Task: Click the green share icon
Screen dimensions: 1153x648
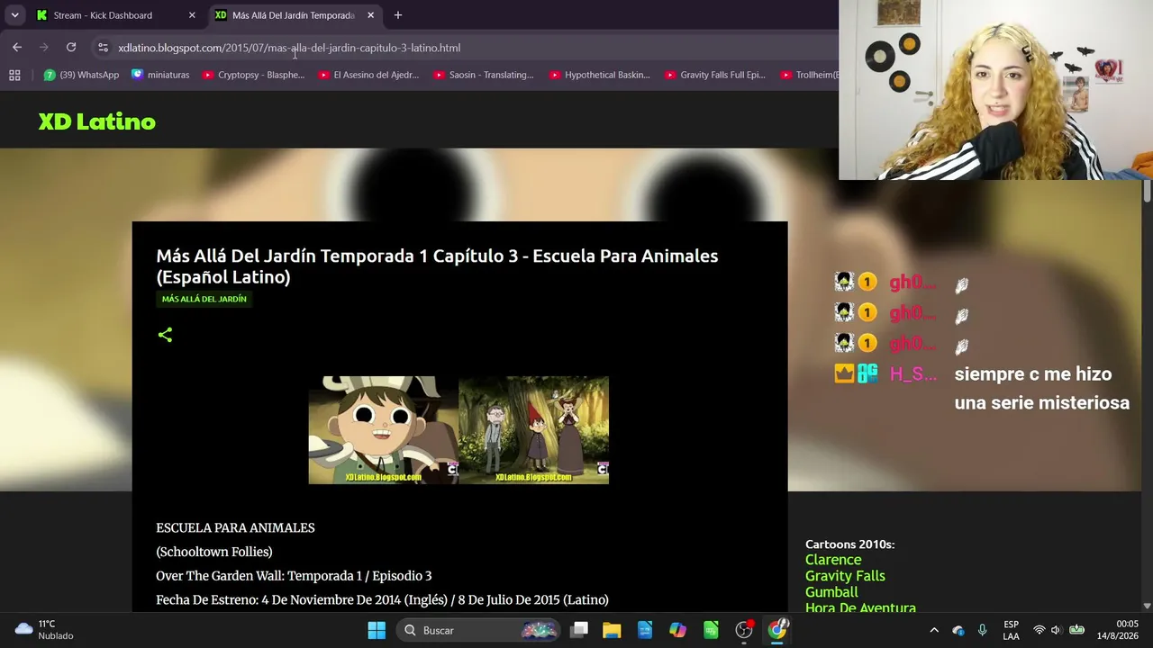Action: tap(165, 335)
